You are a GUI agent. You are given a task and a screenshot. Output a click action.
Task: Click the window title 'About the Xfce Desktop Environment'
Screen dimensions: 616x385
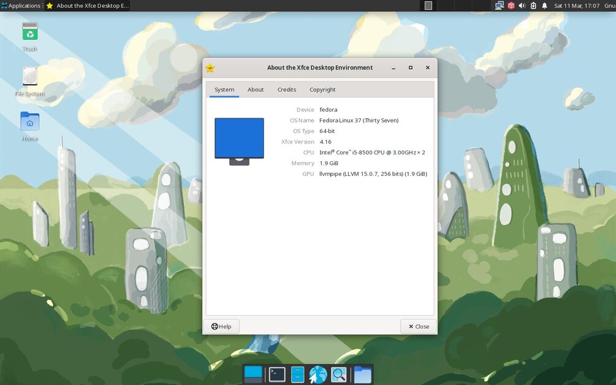(320, 67)
